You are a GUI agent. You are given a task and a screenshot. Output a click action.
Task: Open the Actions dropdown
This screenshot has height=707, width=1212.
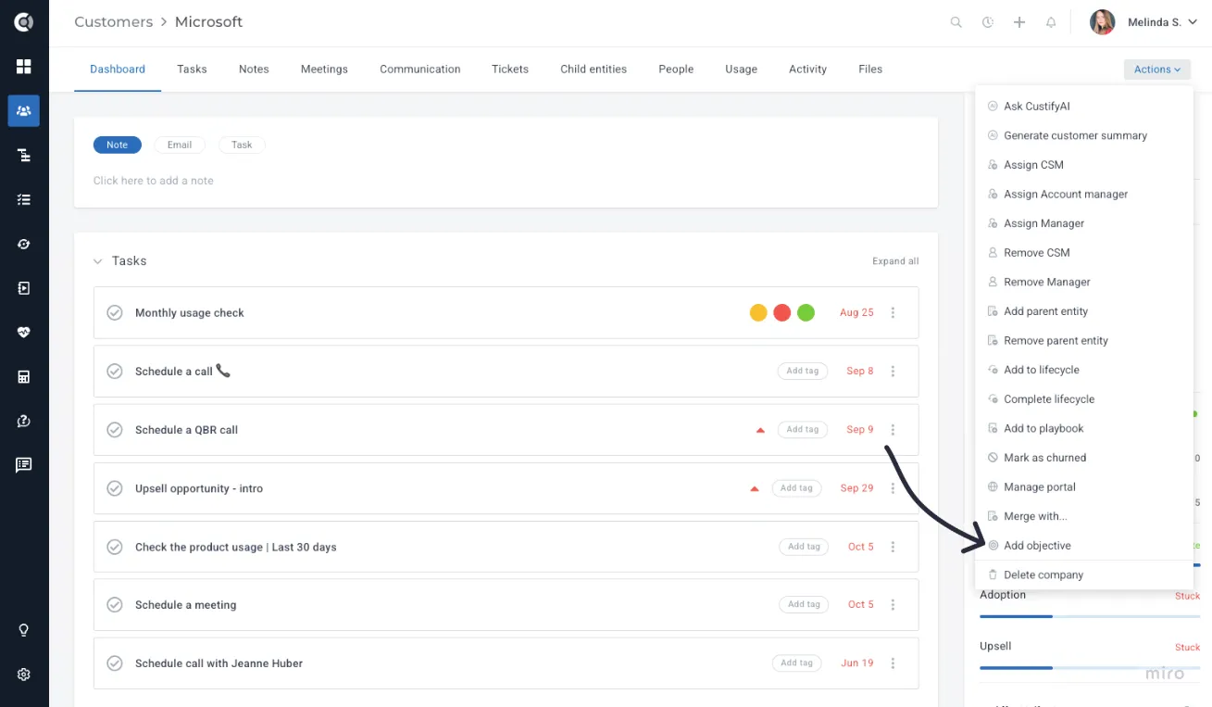pyautogui.click(x=1156, y=69)
